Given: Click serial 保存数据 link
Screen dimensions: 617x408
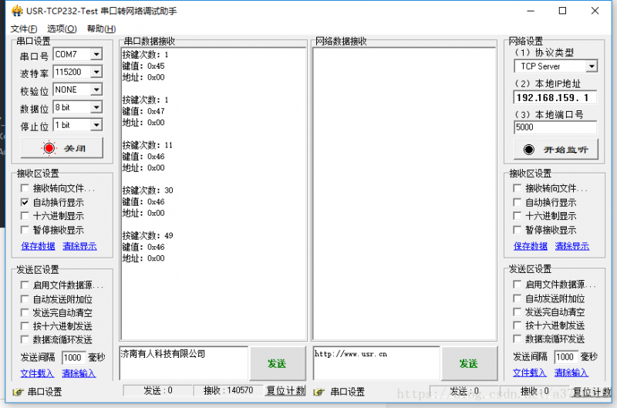Looking at the screenshot, I should (x=38, y=246).
